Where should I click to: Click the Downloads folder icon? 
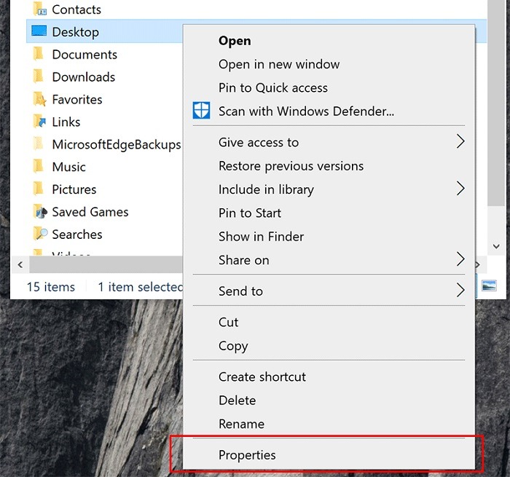pos(39,76)
